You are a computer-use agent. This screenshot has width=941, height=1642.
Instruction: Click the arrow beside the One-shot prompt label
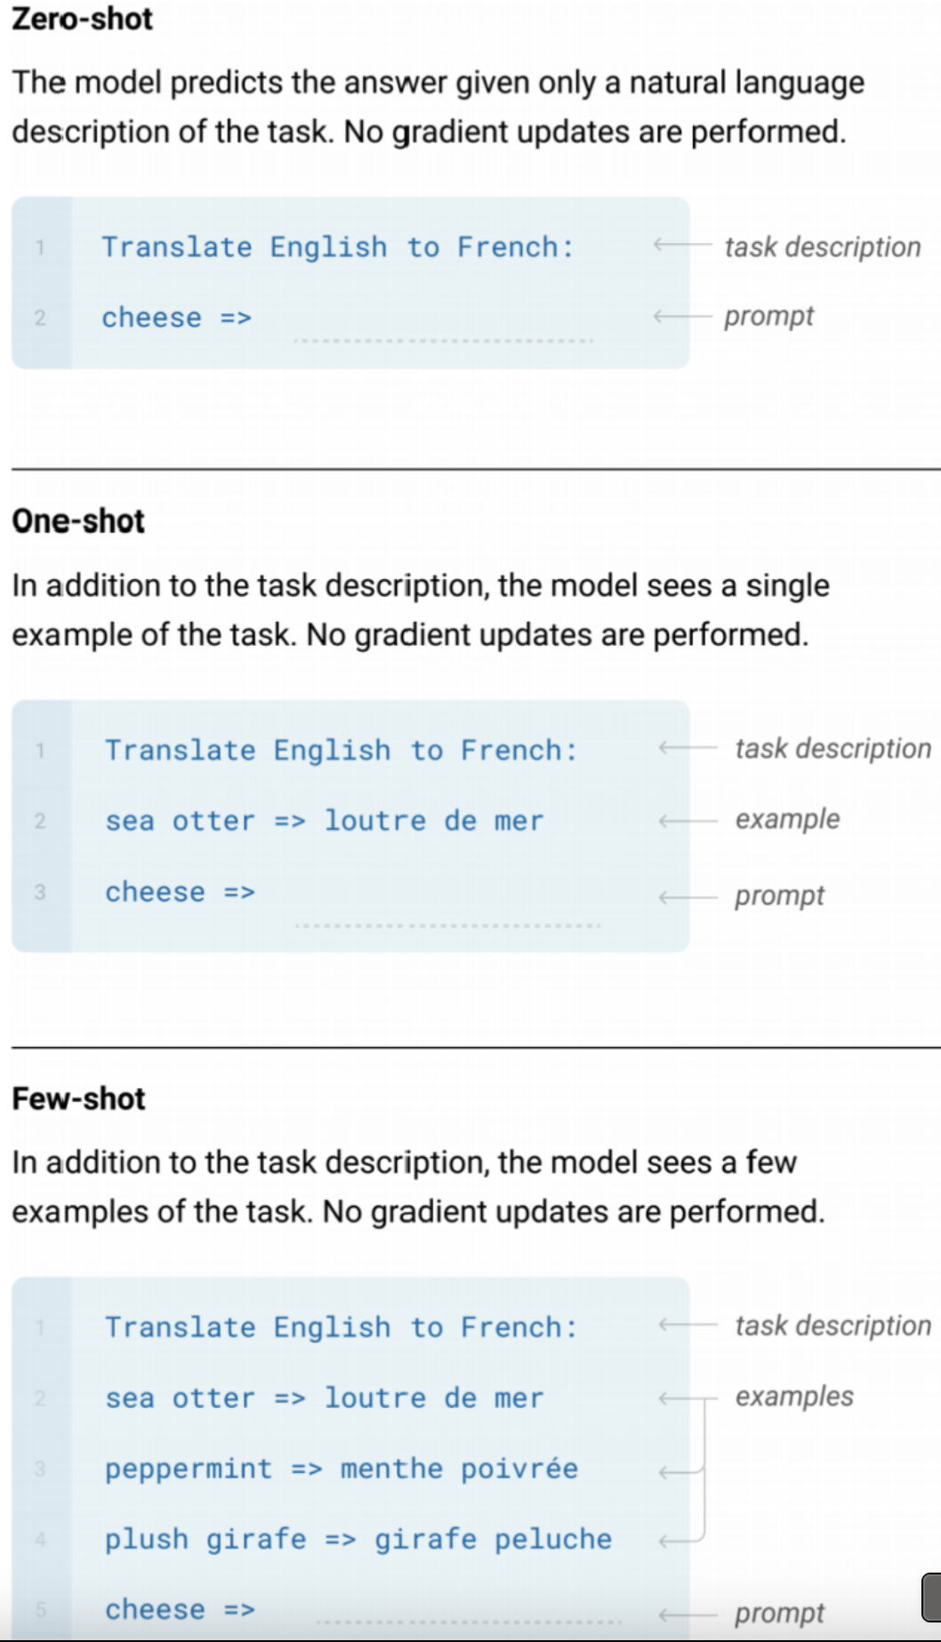(x=688, y=897)
